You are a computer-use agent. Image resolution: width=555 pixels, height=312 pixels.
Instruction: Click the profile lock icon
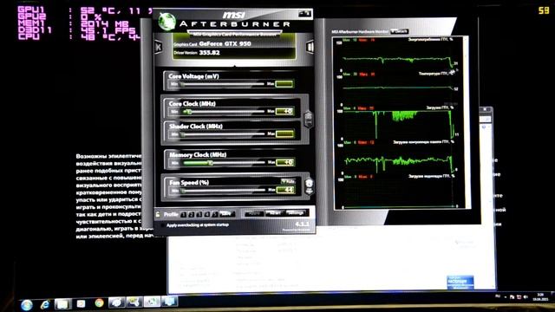[x=158, y=214]
